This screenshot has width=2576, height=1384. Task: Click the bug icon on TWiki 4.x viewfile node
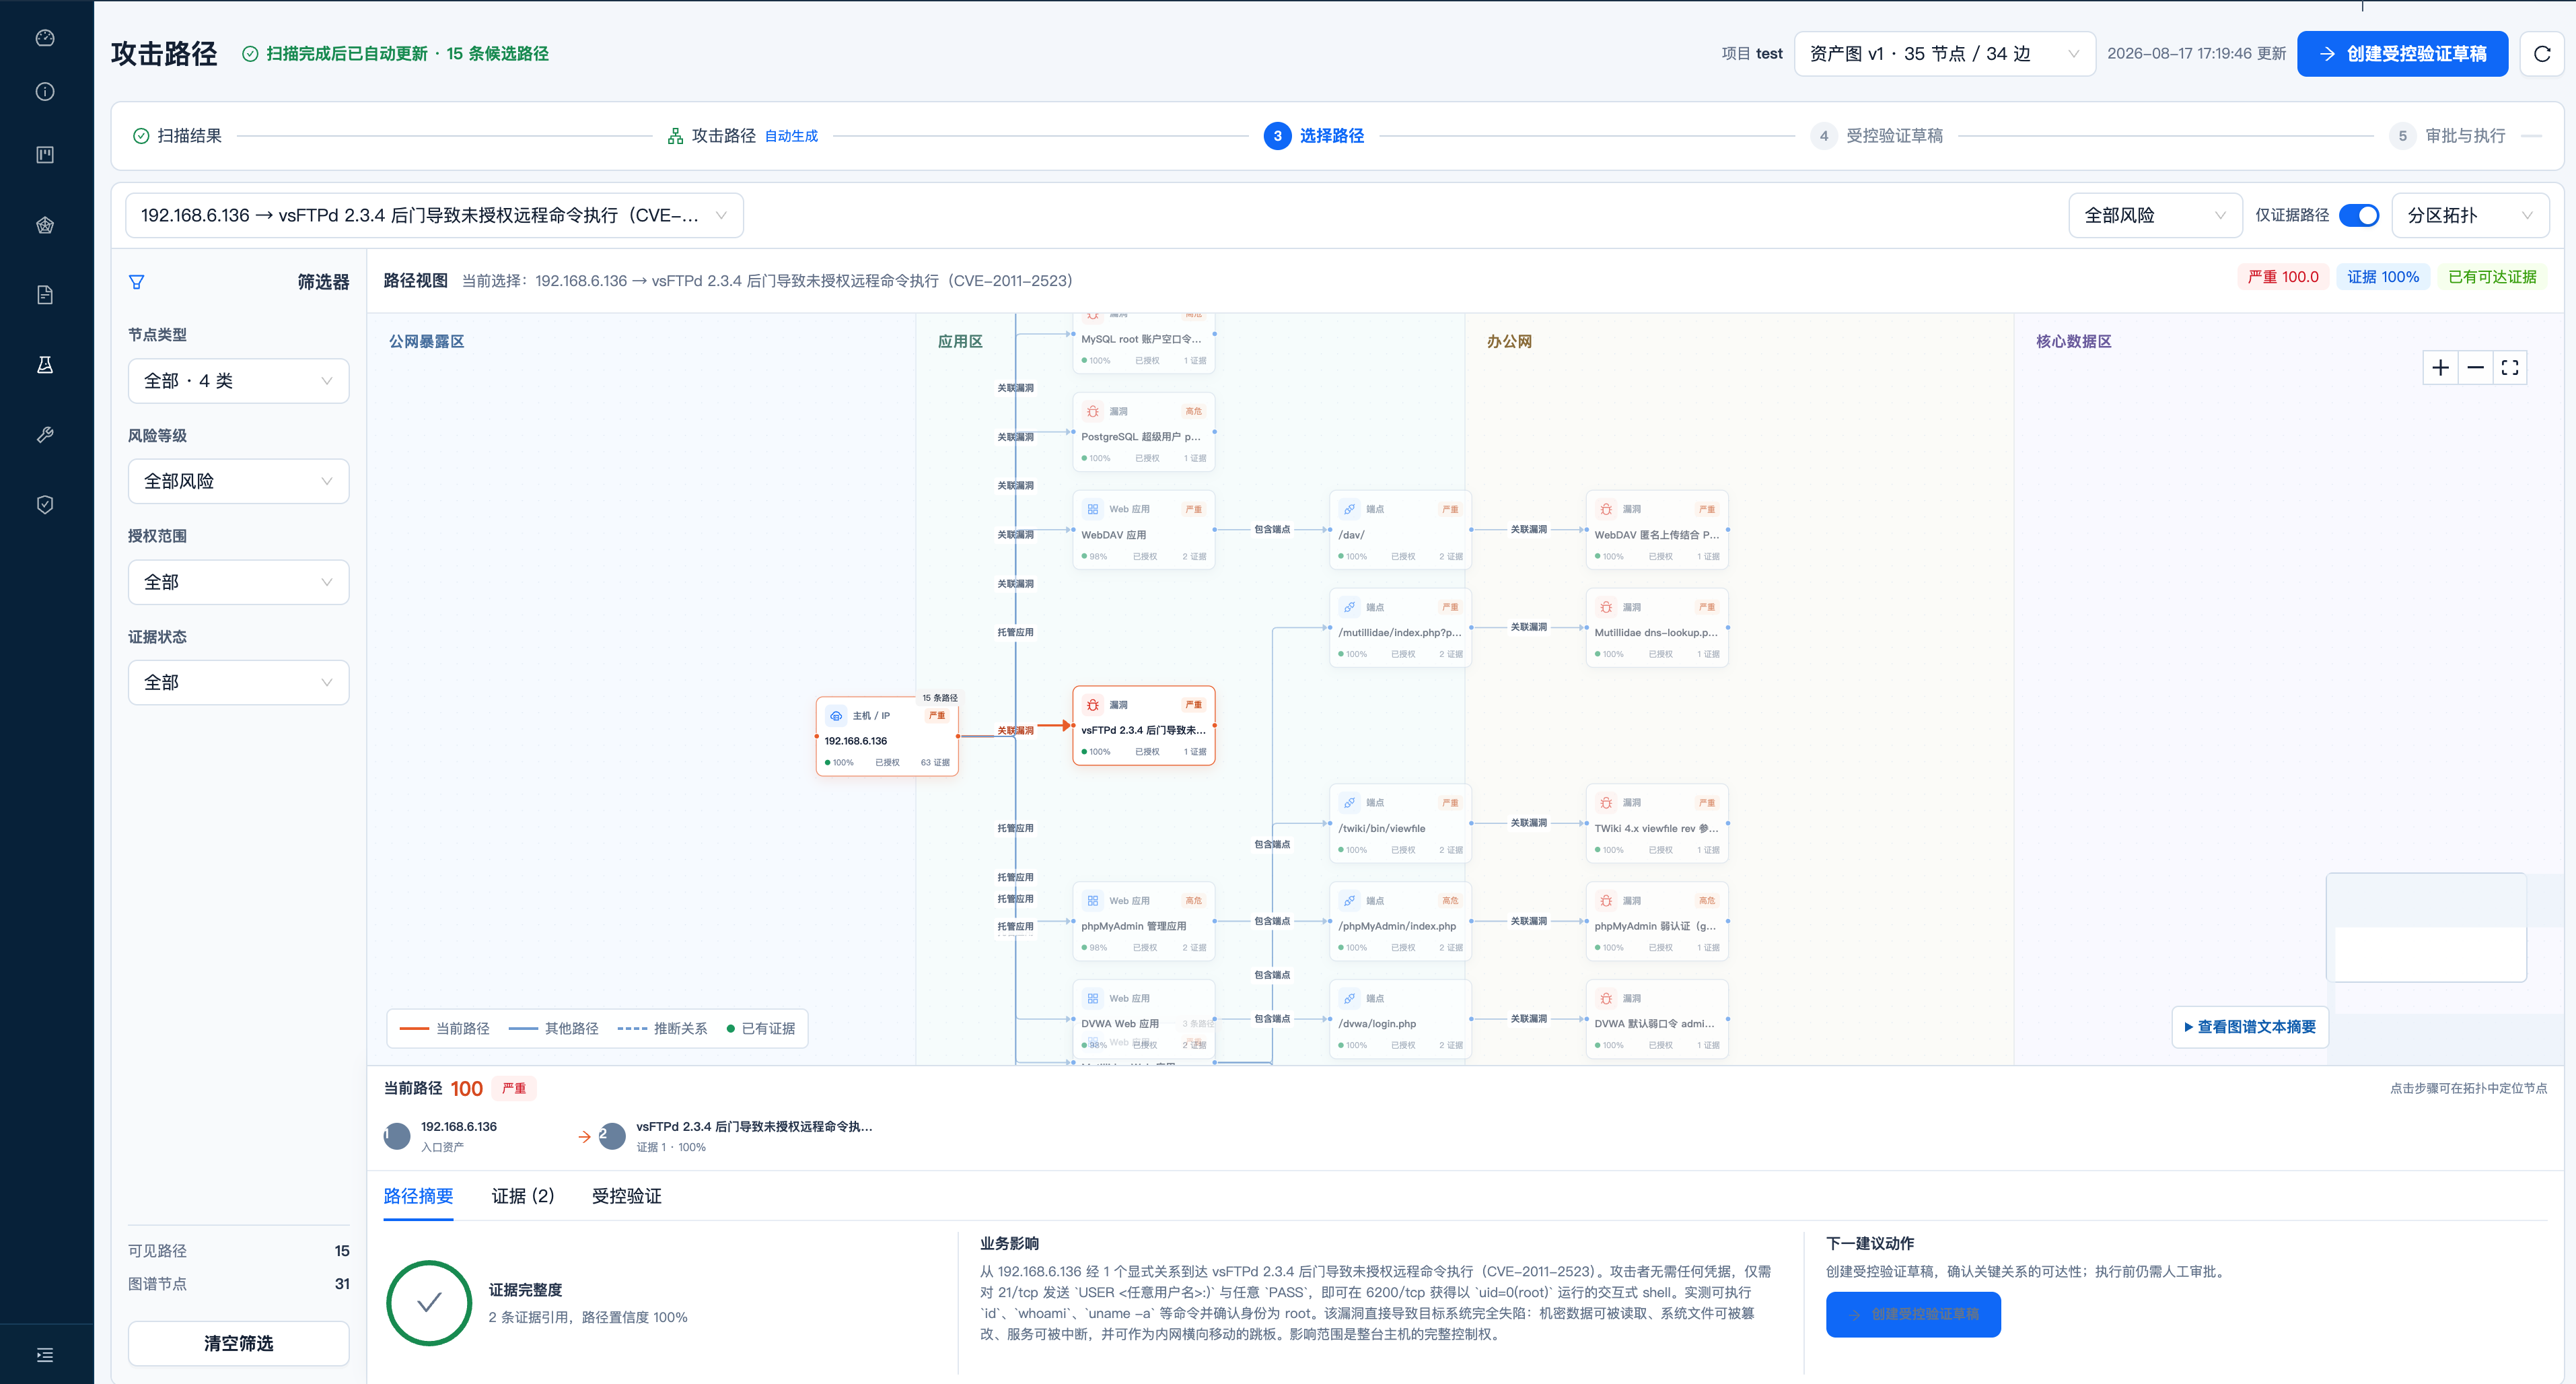pyautogui.click(x=1606, y=803)
